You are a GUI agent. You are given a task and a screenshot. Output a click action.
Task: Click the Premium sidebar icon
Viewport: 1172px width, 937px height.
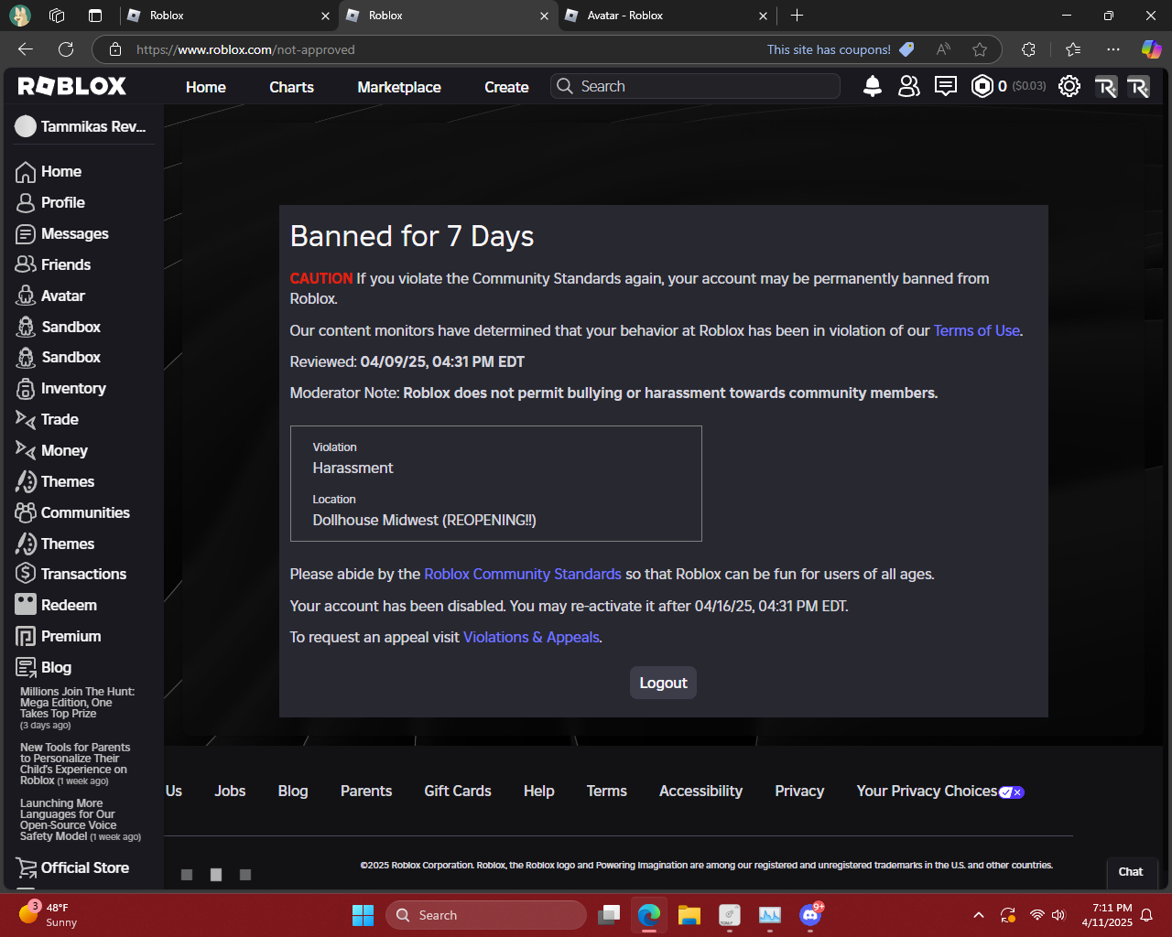26,636
